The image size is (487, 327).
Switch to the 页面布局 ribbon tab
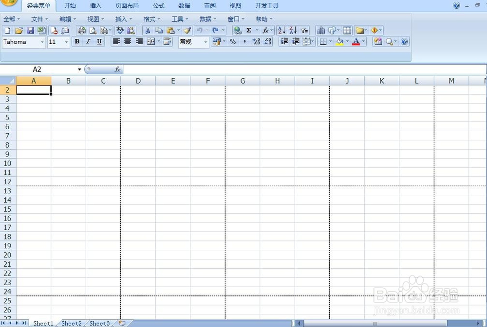point(127,5)
